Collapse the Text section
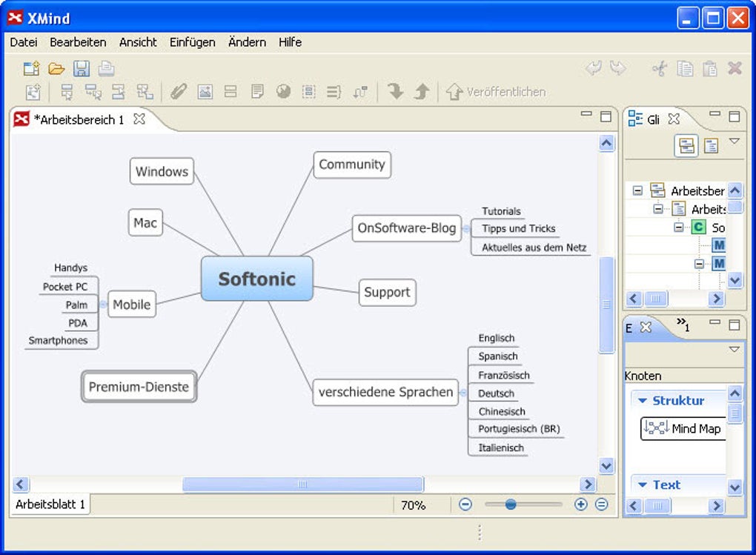Image resolution: width=756 pixels, height=555 pixels. click(642, 485)
